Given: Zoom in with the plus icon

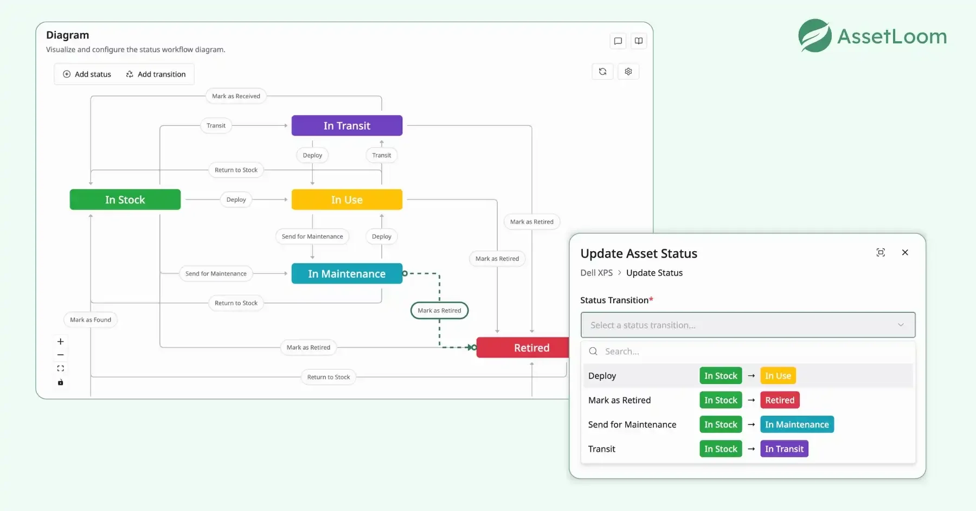Looking at the screenshot, I should coord(61,341).
